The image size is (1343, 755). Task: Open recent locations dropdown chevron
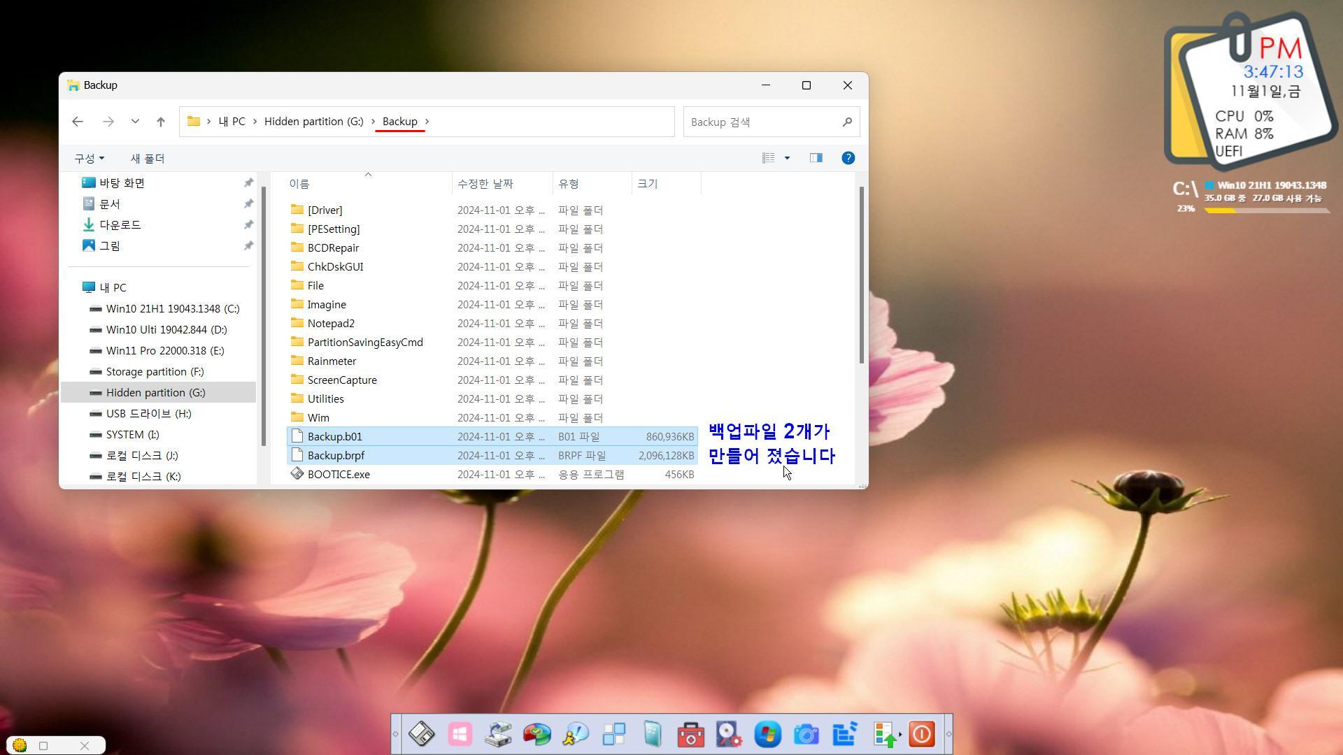click(x=135, y=122)
